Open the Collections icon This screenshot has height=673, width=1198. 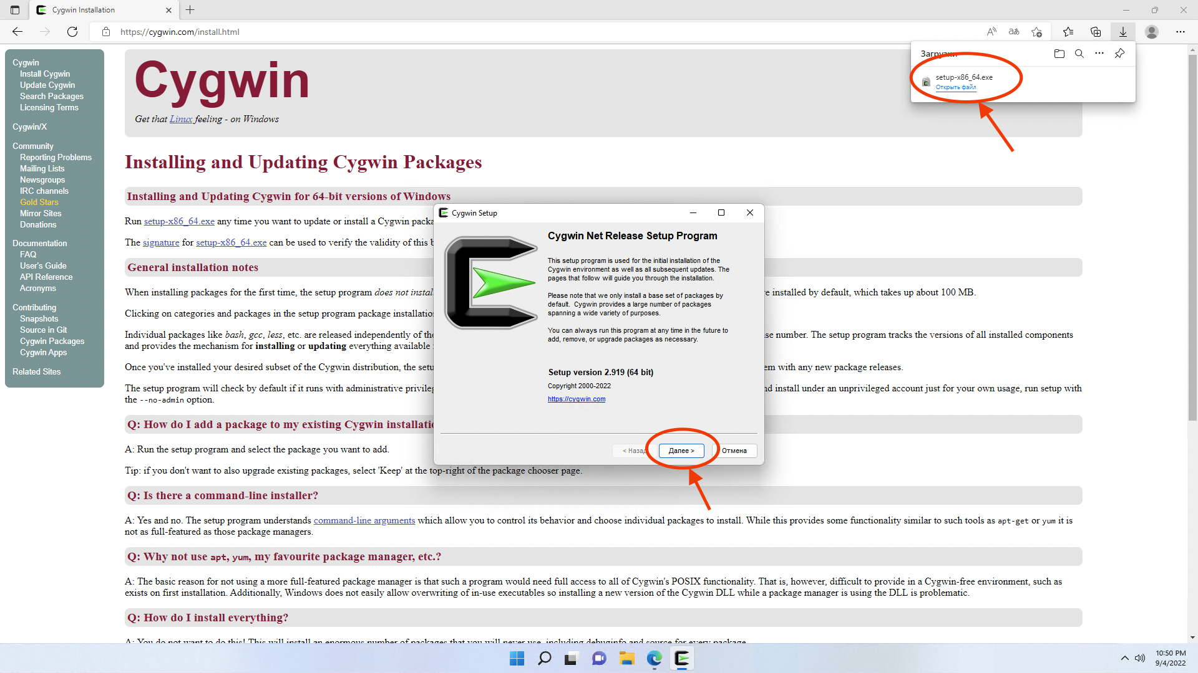pyautogui.click(x=1096, y=32)
